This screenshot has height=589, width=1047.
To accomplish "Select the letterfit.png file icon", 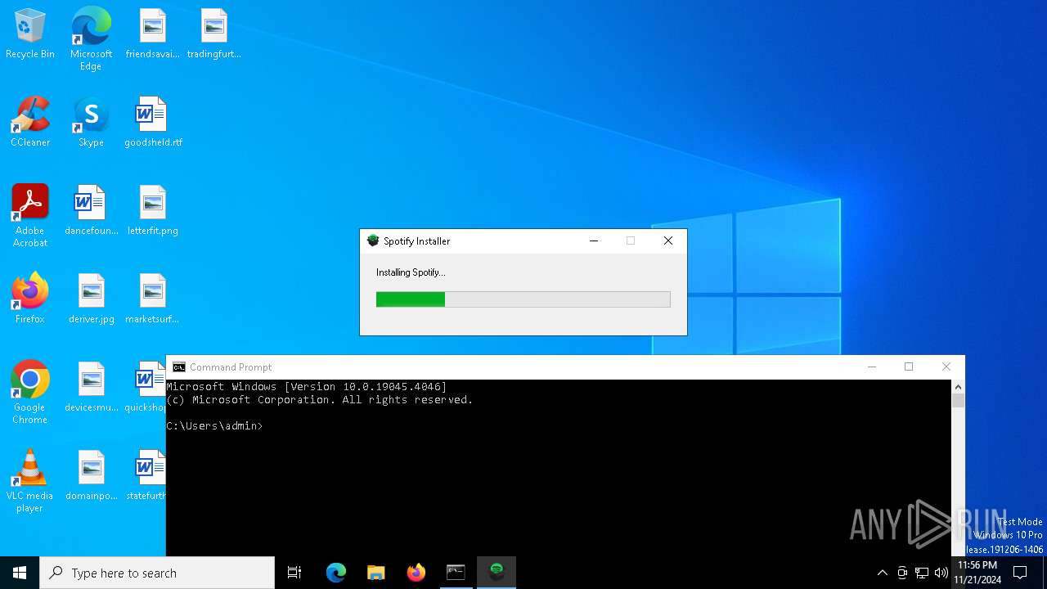I will pos(153,210).
